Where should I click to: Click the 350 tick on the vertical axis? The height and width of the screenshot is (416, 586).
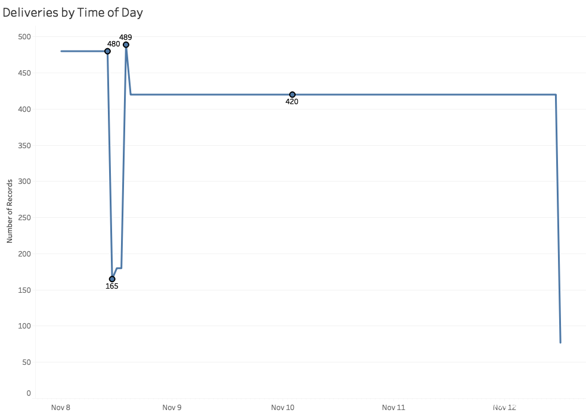click(x=24, y=145)
